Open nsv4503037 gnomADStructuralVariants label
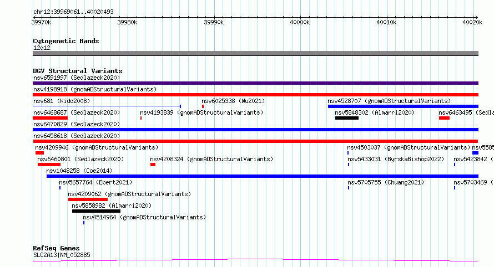Image resolution: width=494 pixels, height=267 pixels. point(409,147)
